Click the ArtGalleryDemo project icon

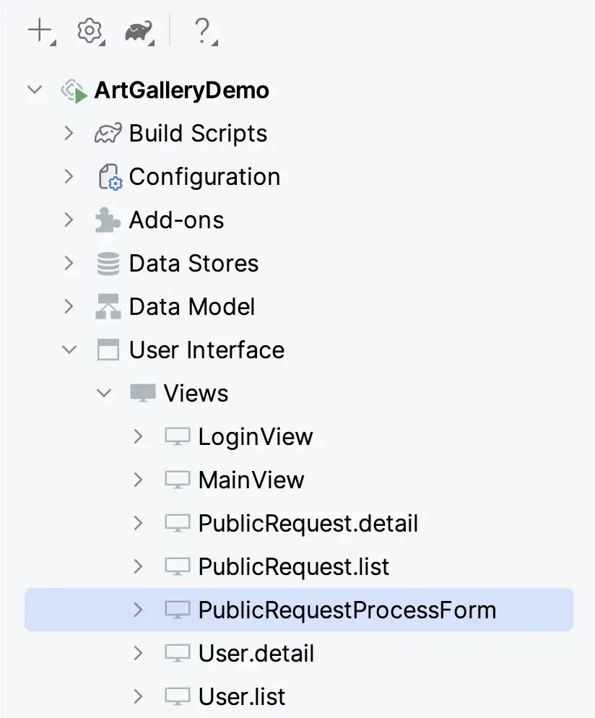click(74, 90)
